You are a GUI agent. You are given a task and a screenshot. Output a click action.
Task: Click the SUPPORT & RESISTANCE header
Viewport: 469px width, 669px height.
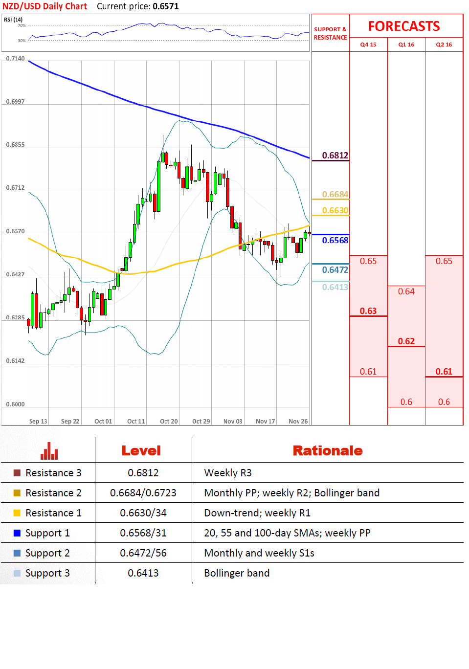pos(330,33)
